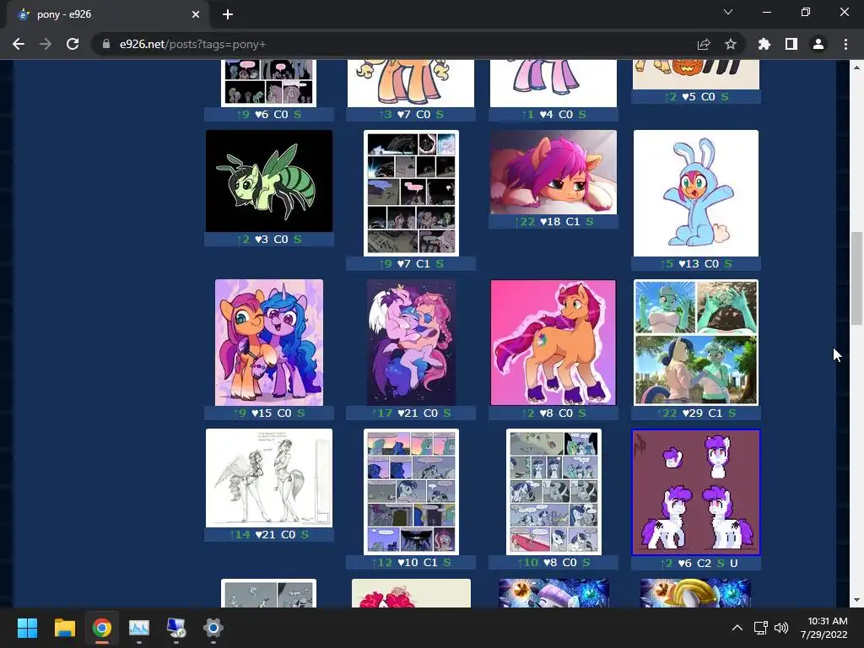This screenshot has height=648, width=864.
Task: Open the Extensions puzzle icon
Action: pyautogui.click(x=764, y=44)
